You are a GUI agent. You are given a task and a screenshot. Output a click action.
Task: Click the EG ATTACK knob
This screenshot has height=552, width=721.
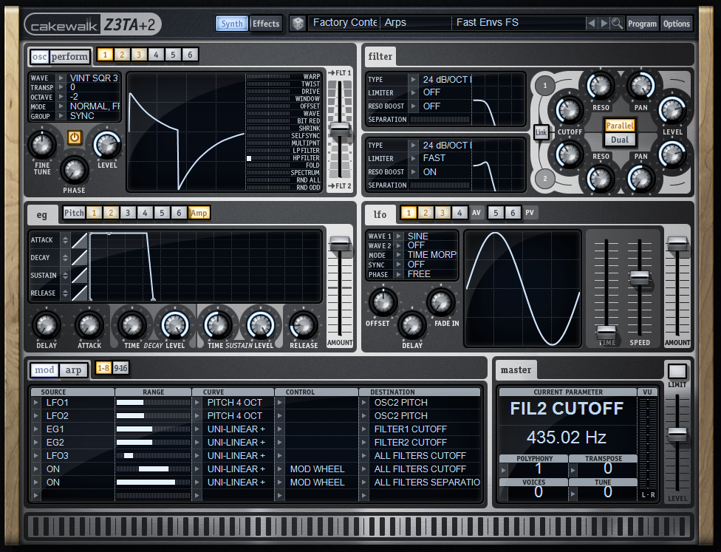point(89,325)
